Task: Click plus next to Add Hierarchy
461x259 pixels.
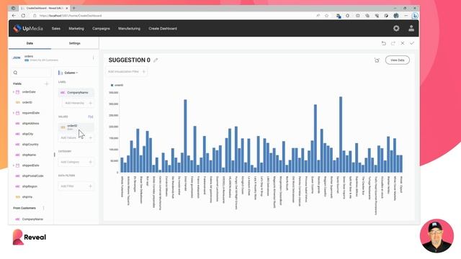Action: click(91, 103)
